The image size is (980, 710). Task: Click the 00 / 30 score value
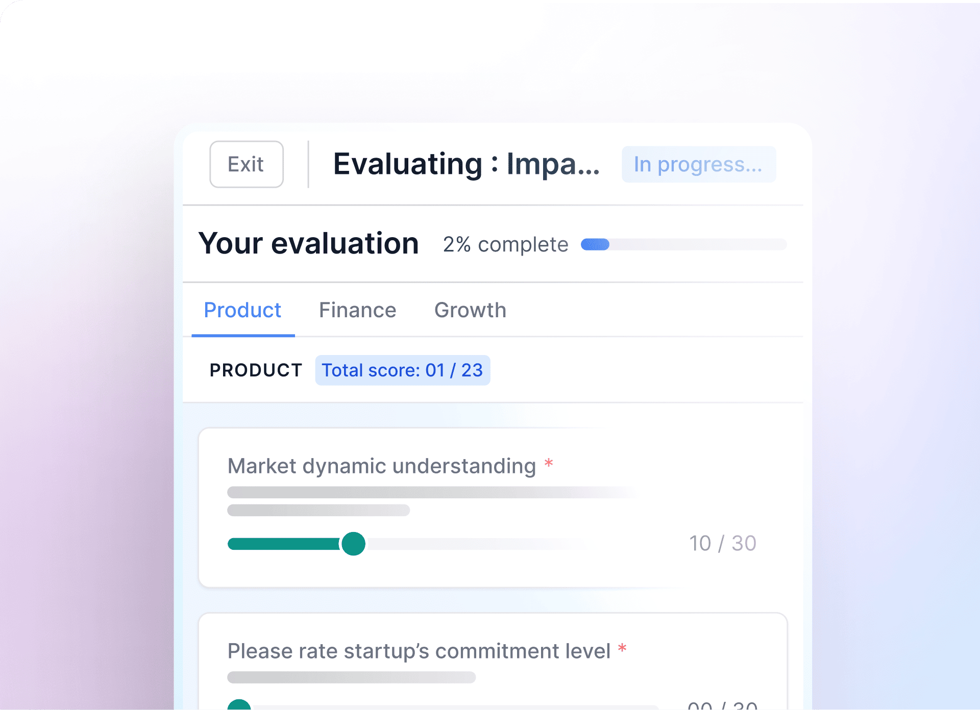click(x=722, y=705)
